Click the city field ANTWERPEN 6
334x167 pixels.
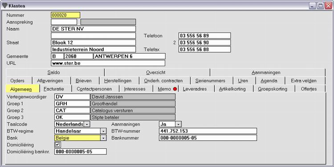coord(129,56)
